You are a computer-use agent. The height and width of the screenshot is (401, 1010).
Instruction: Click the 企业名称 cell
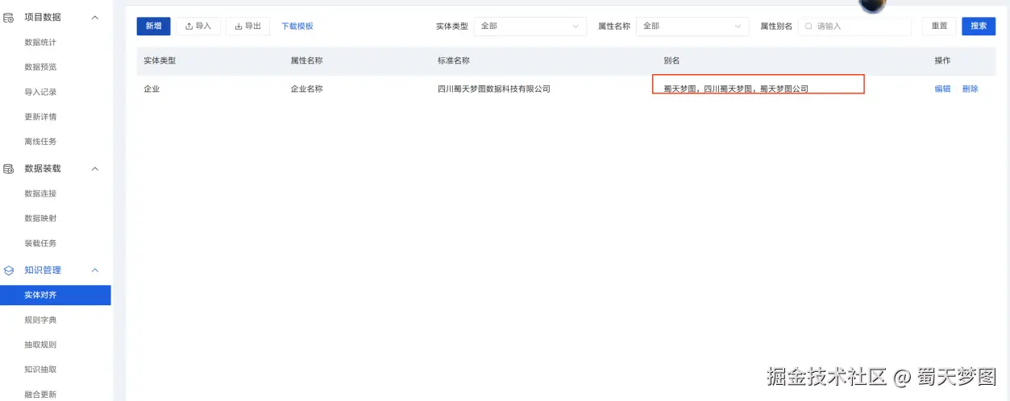pos(306,89)
